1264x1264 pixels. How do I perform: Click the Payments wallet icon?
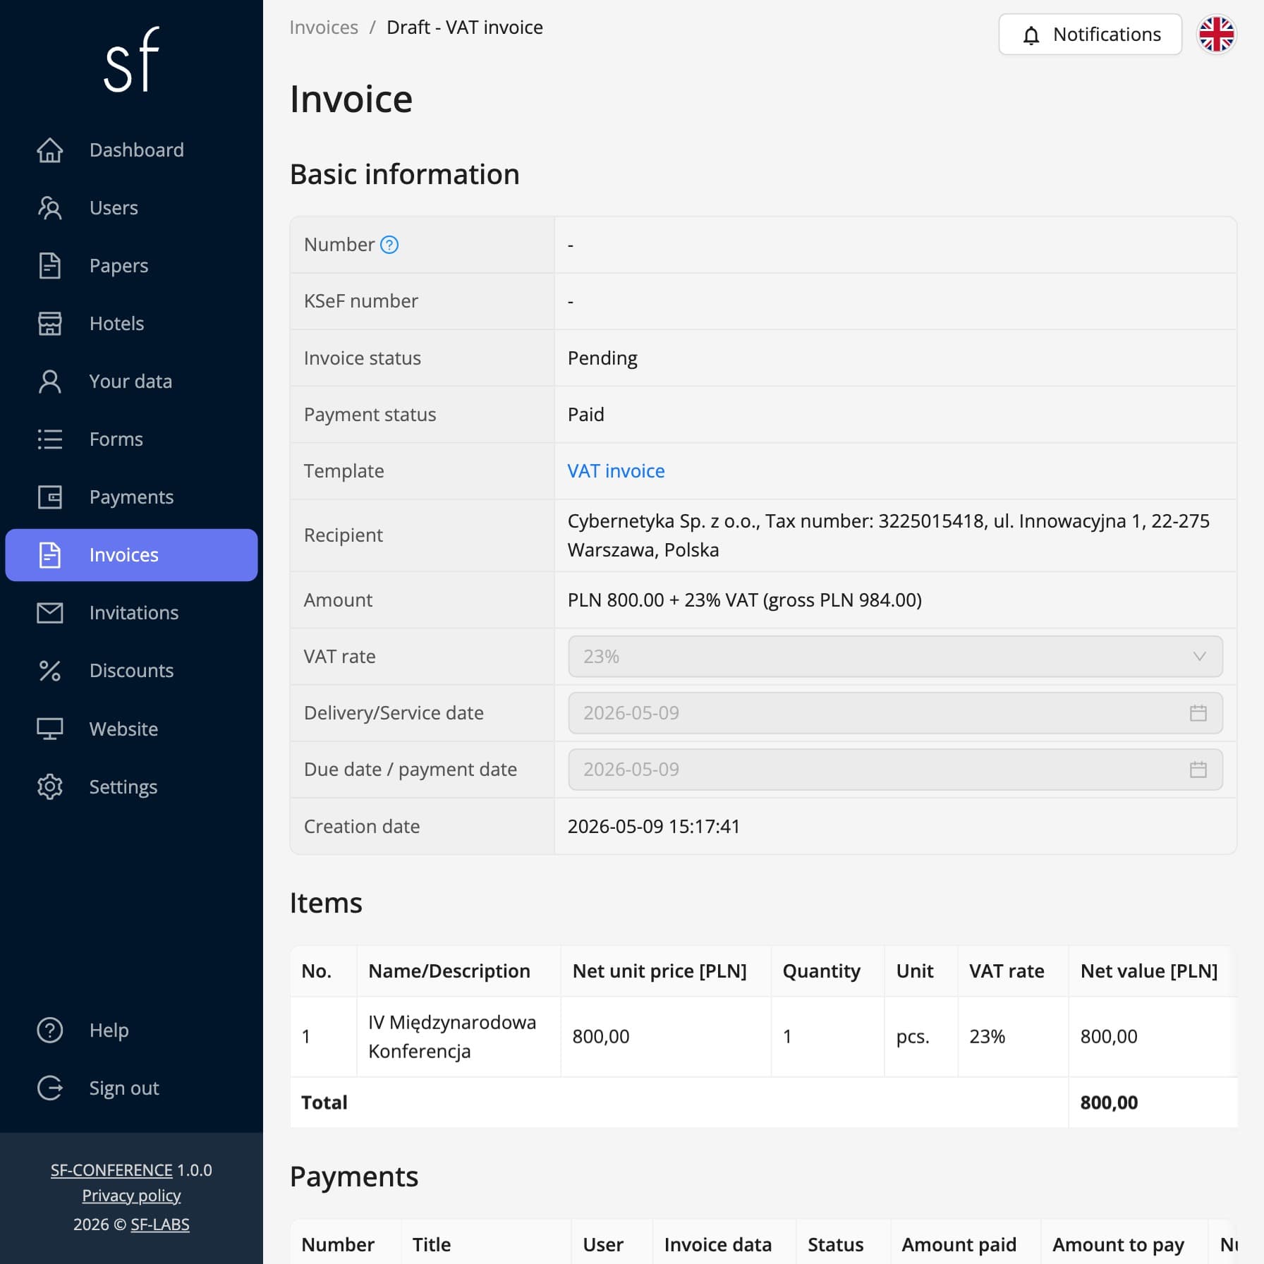[49, 497]
